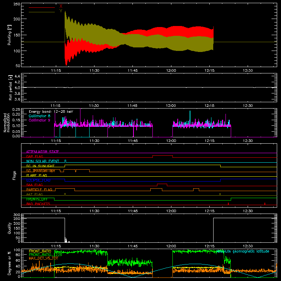Click the short NON_SOLAR_EVENT pulse
This screenshot has width=281, height=281.
65,161
